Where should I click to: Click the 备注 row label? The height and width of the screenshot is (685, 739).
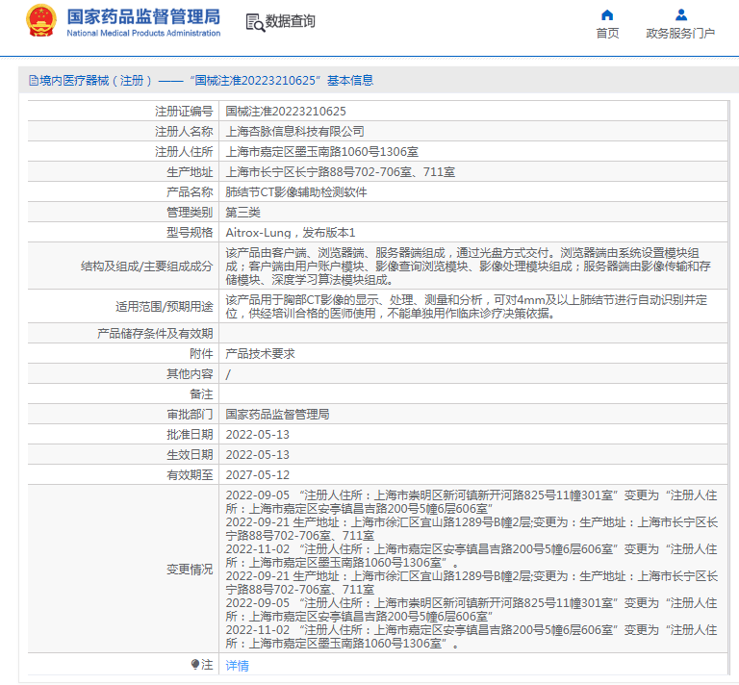click(x=201, y=394)
